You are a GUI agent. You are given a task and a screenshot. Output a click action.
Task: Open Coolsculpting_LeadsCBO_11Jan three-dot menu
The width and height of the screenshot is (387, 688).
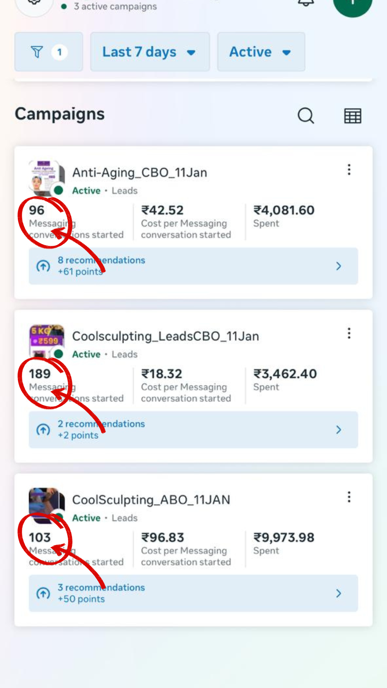tap(349, 333)
